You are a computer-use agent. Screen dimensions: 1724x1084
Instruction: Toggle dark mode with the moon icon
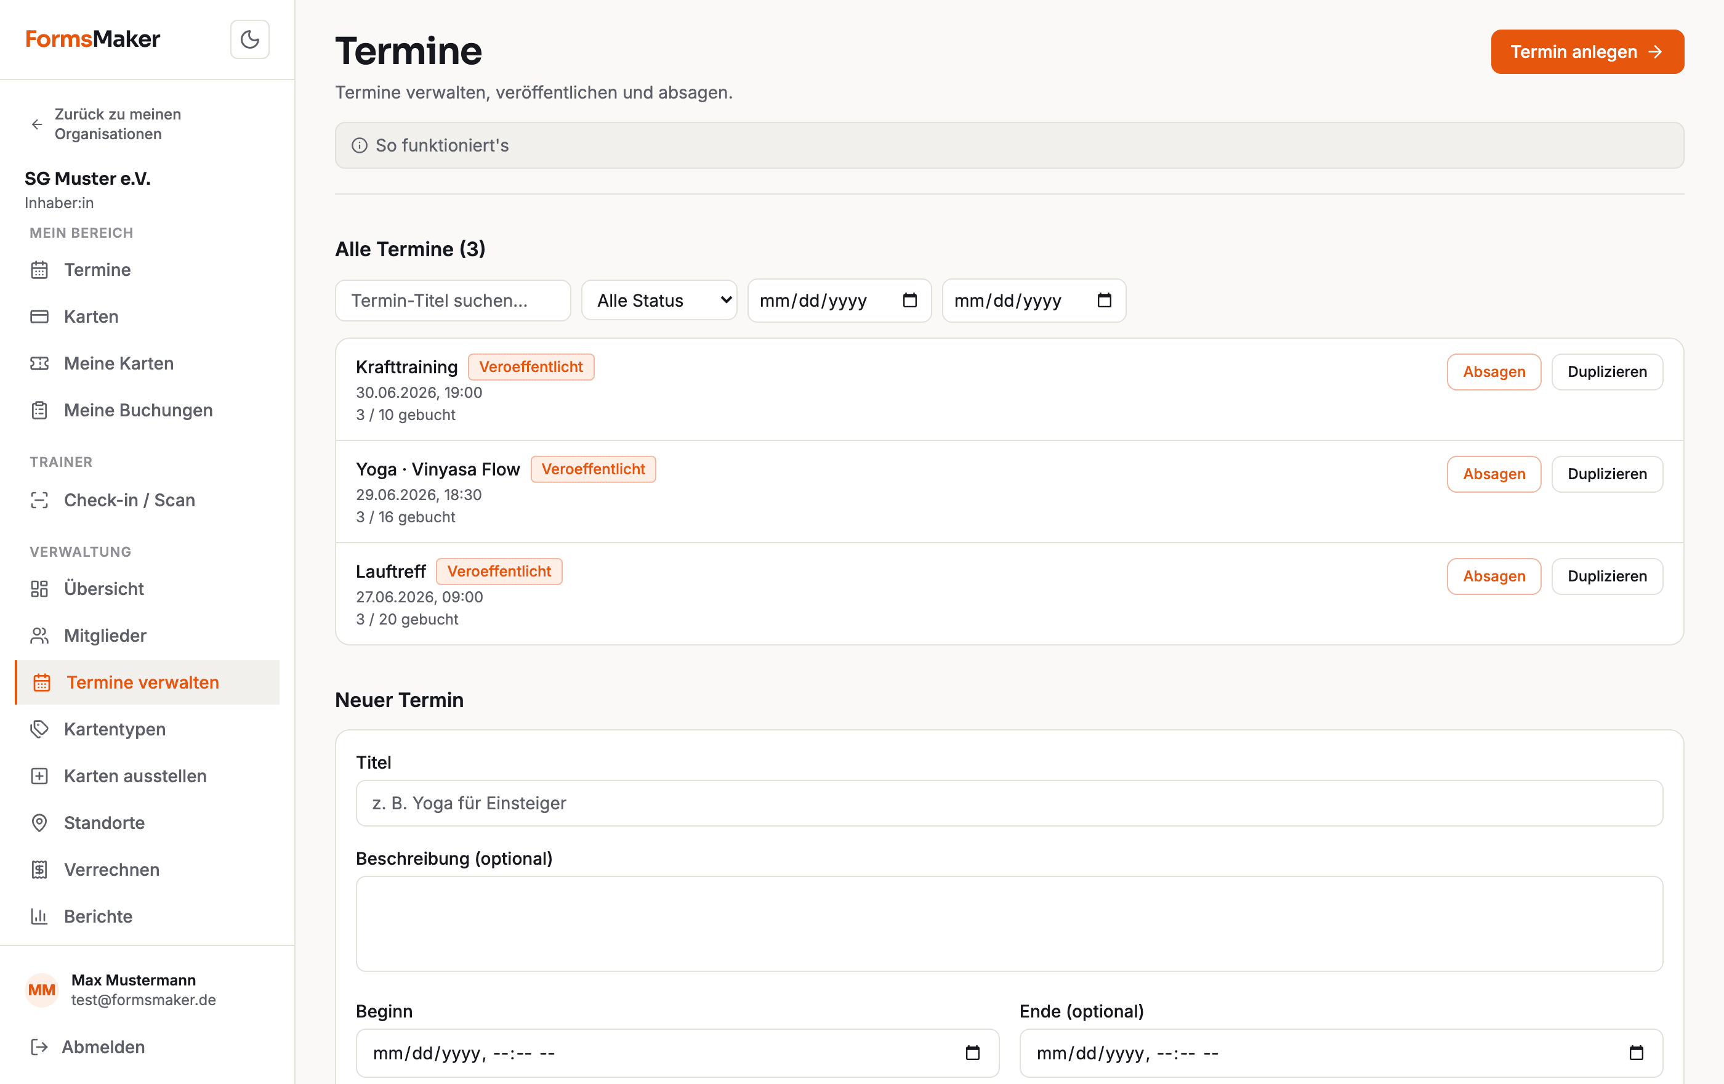point(249,39)
